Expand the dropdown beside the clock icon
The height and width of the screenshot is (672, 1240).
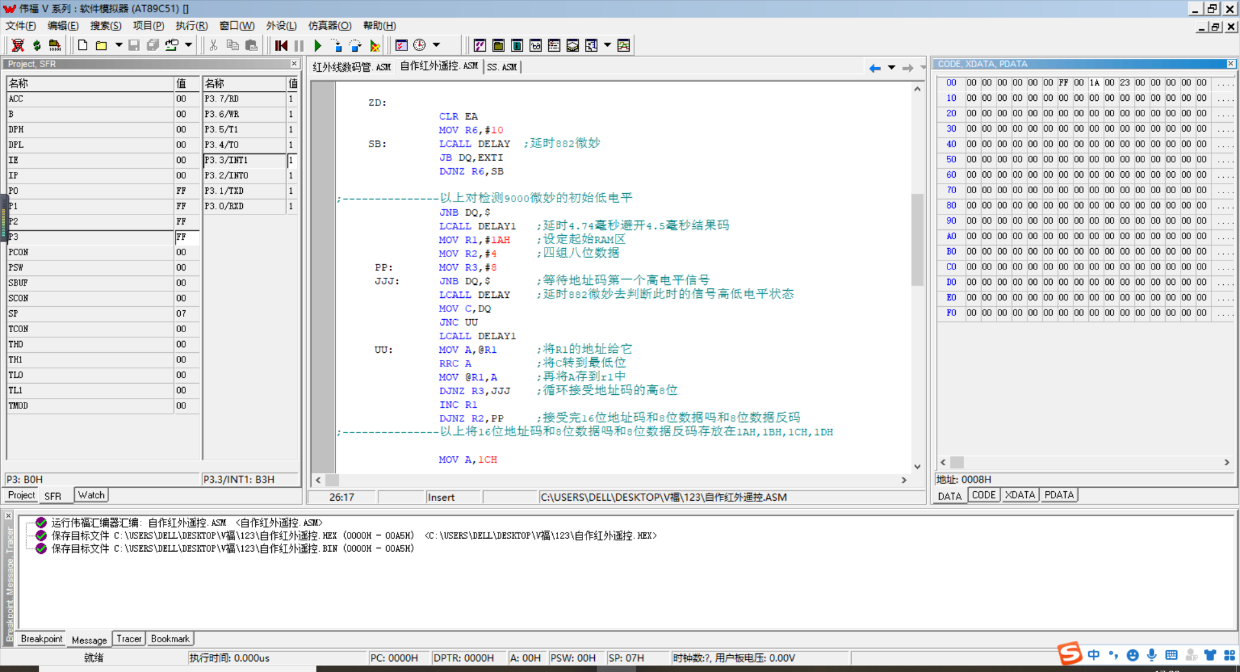(437, 45)
